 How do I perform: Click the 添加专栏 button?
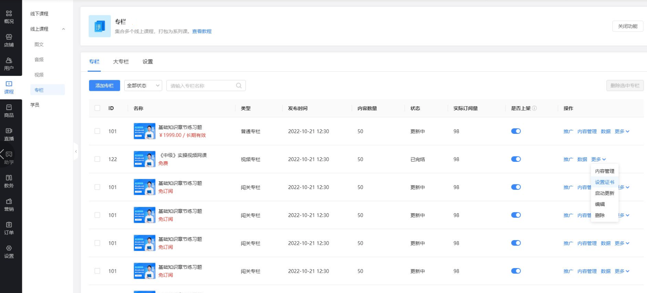coord(104,86)
